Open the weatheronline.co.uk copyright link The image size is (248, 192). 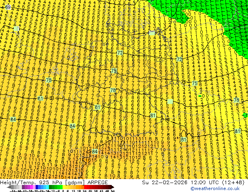pyautogui.click(x=215, y=188)
